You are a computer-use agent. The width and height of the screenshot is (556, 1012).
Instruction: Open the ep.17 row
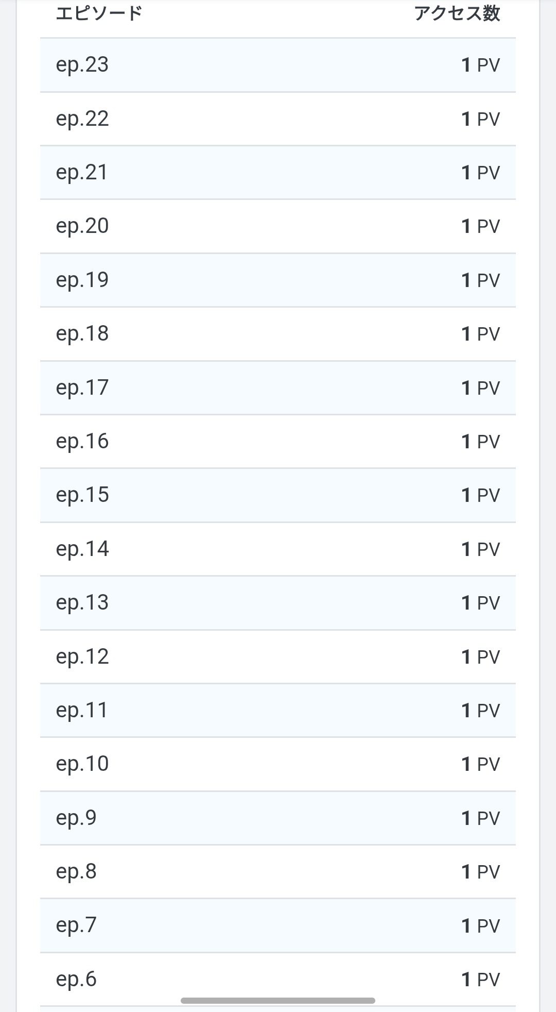pos(278,388)
